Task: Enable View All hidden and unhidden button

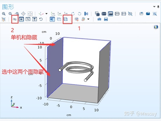Action: click(35, 19)
